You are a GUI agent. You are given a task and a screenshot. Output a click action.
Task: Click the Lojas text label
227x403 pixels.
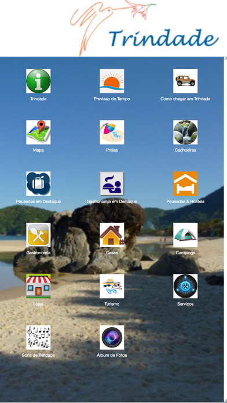pos(38,304)
